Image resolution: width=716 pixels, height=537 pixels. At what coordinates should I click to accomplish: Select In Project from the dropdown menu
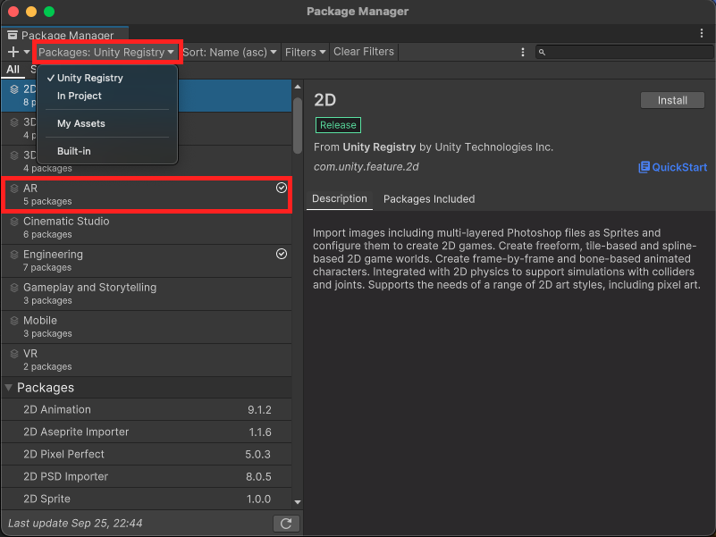coord(80,96)
